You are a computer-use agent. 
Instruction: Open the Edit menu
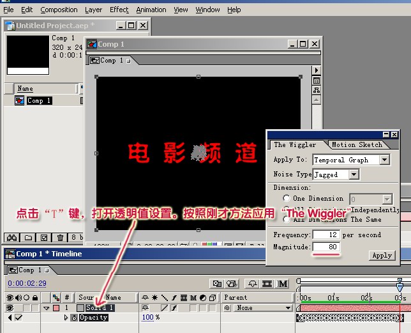(27, 10)
